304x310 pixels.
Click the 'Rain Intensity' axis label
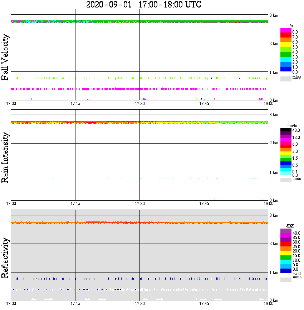click(5, 157)
